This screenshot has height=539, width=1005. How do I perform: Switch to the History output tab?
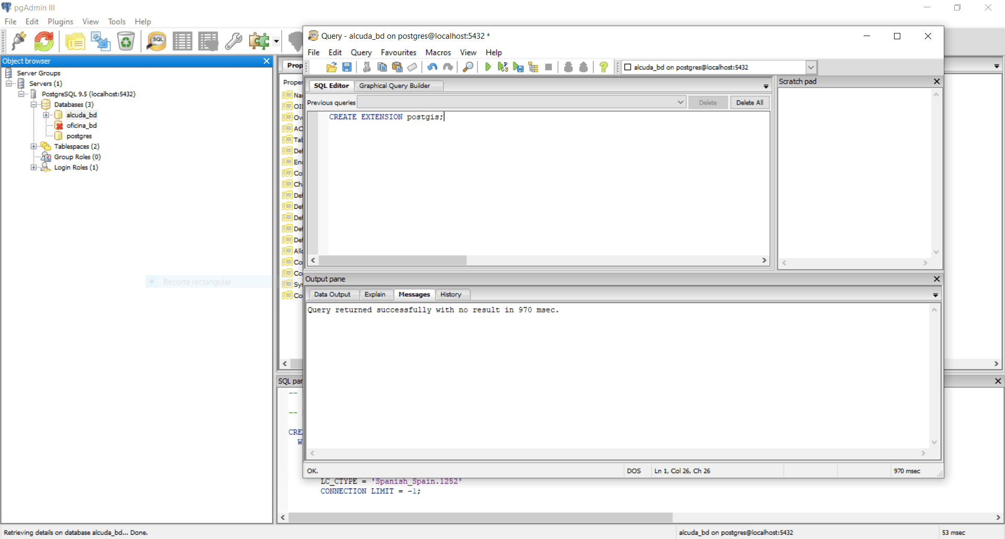(x=451, y=295)
